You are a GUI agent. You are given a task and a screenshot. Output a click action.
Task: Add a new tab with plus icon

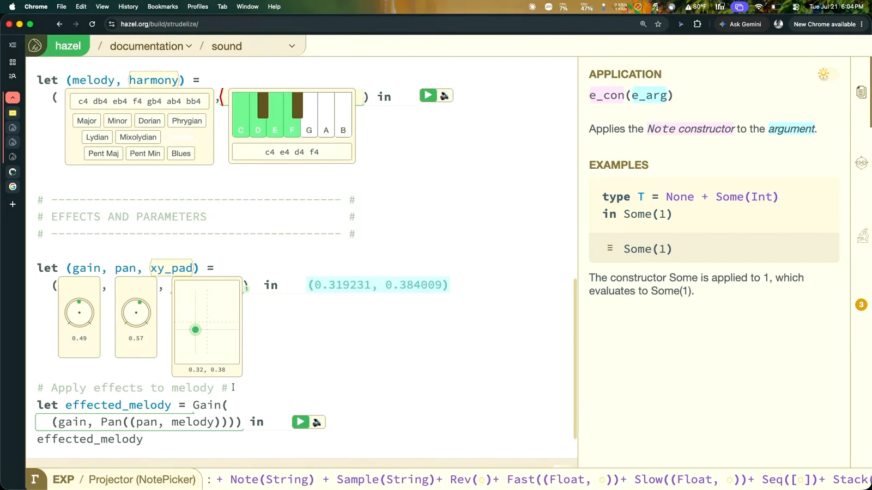(13, 204)
